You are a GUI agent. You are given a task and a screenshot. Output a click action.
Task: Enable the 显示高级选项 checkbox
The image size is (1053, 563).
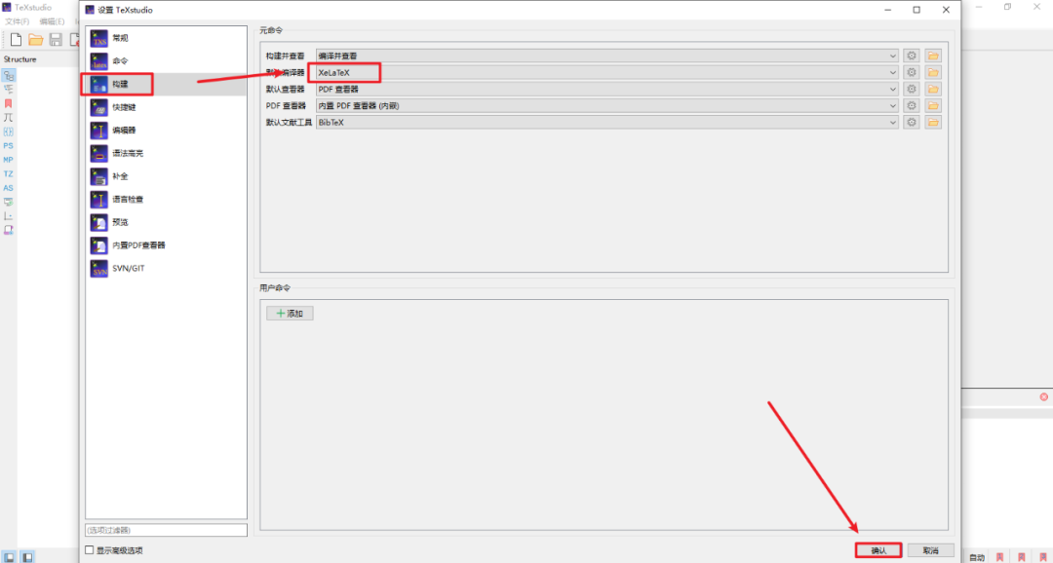click(91, 550)
